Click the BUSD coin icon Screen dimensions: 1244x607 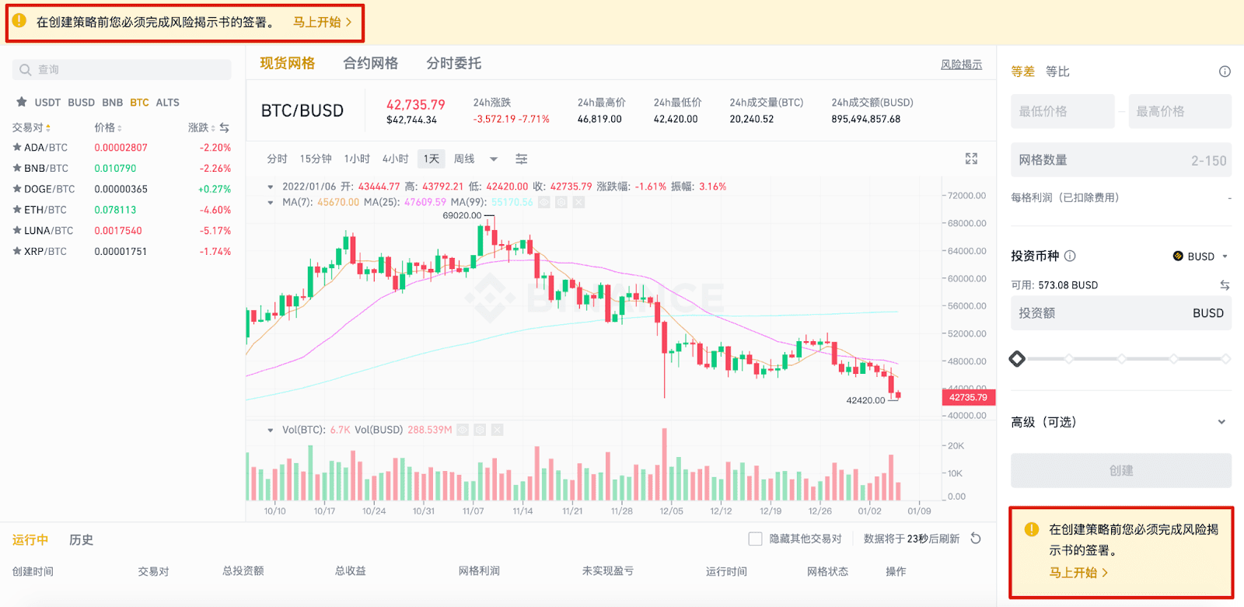click(x=1178, y=256)
